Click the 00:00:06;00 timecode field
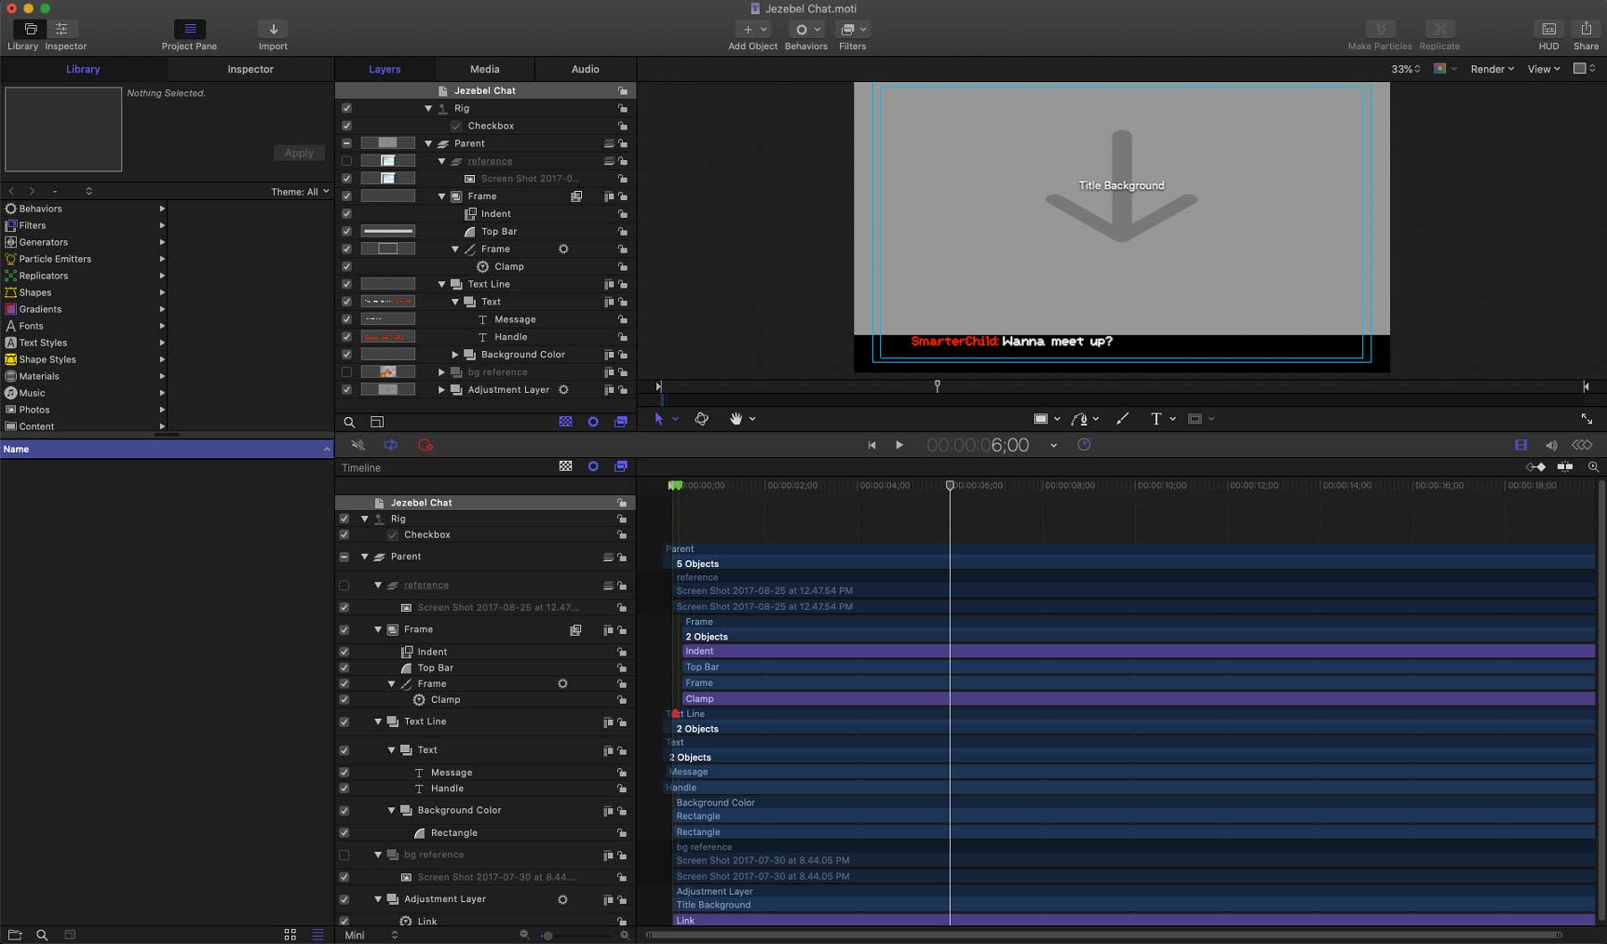Viewport: 1607px width, 944px height. pos(978,445)
